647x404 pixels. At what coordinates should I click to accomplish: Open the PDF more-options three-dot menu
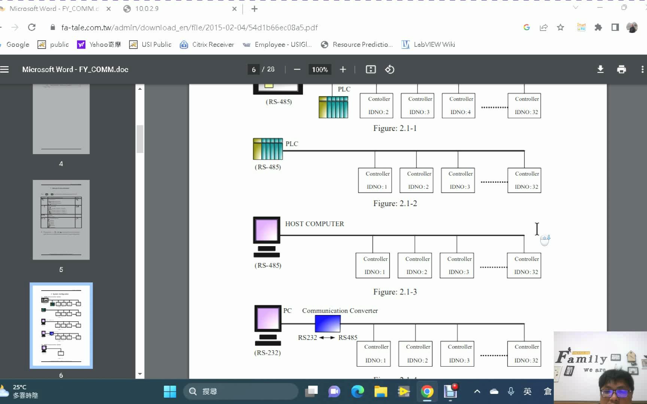point(642,69)
